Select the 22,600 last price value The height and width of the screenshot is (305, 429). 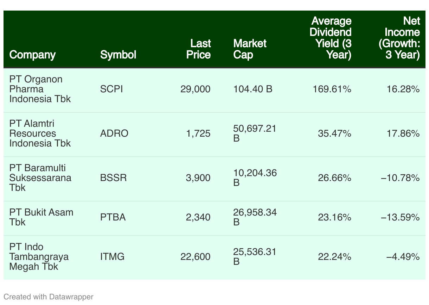pos(196,256)
